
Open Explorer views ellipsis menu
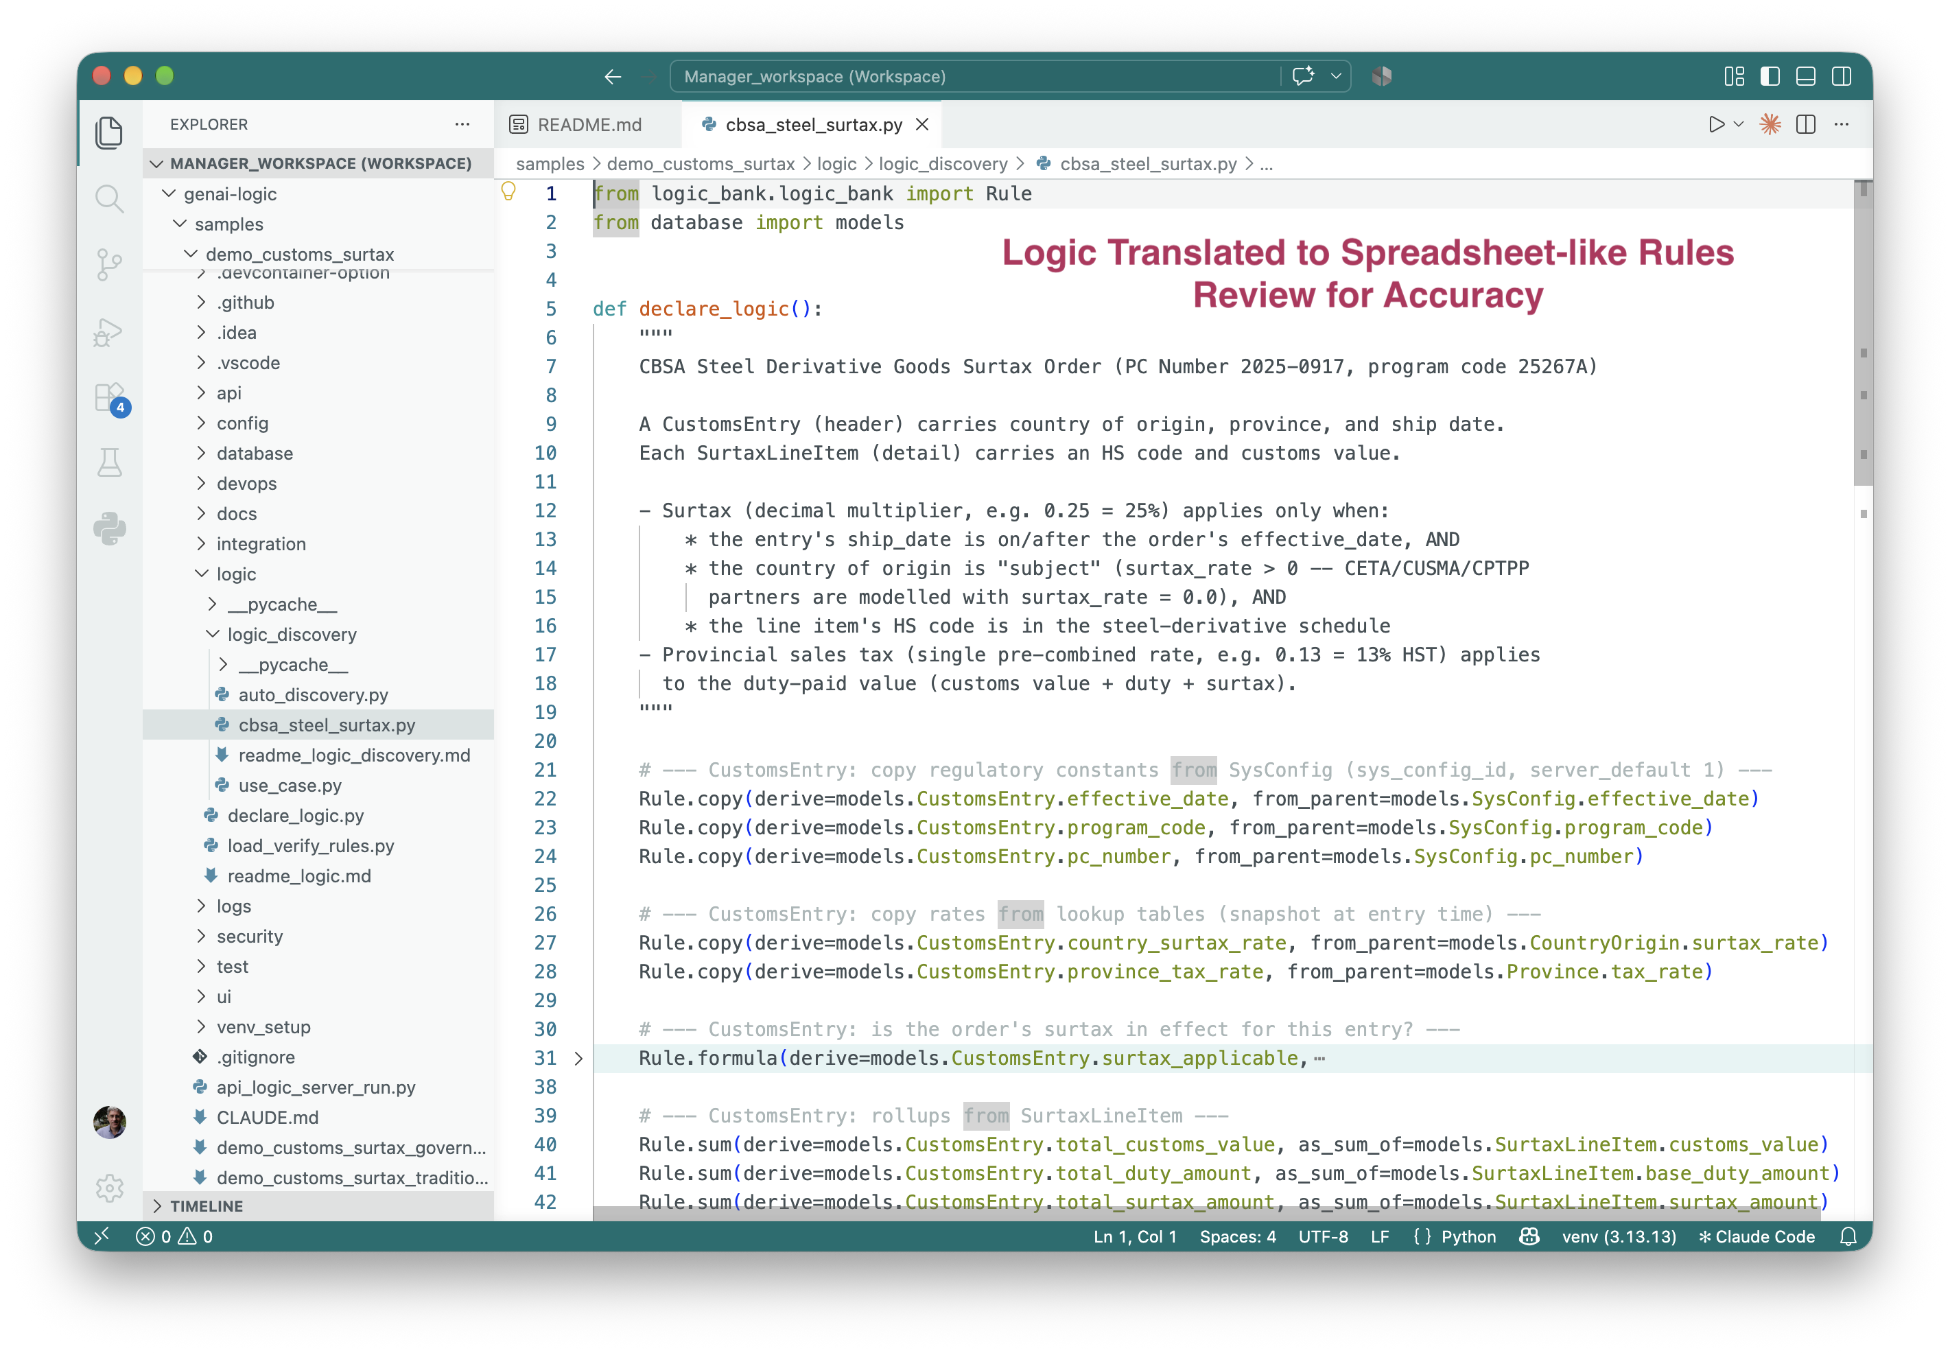click(462, 125)
